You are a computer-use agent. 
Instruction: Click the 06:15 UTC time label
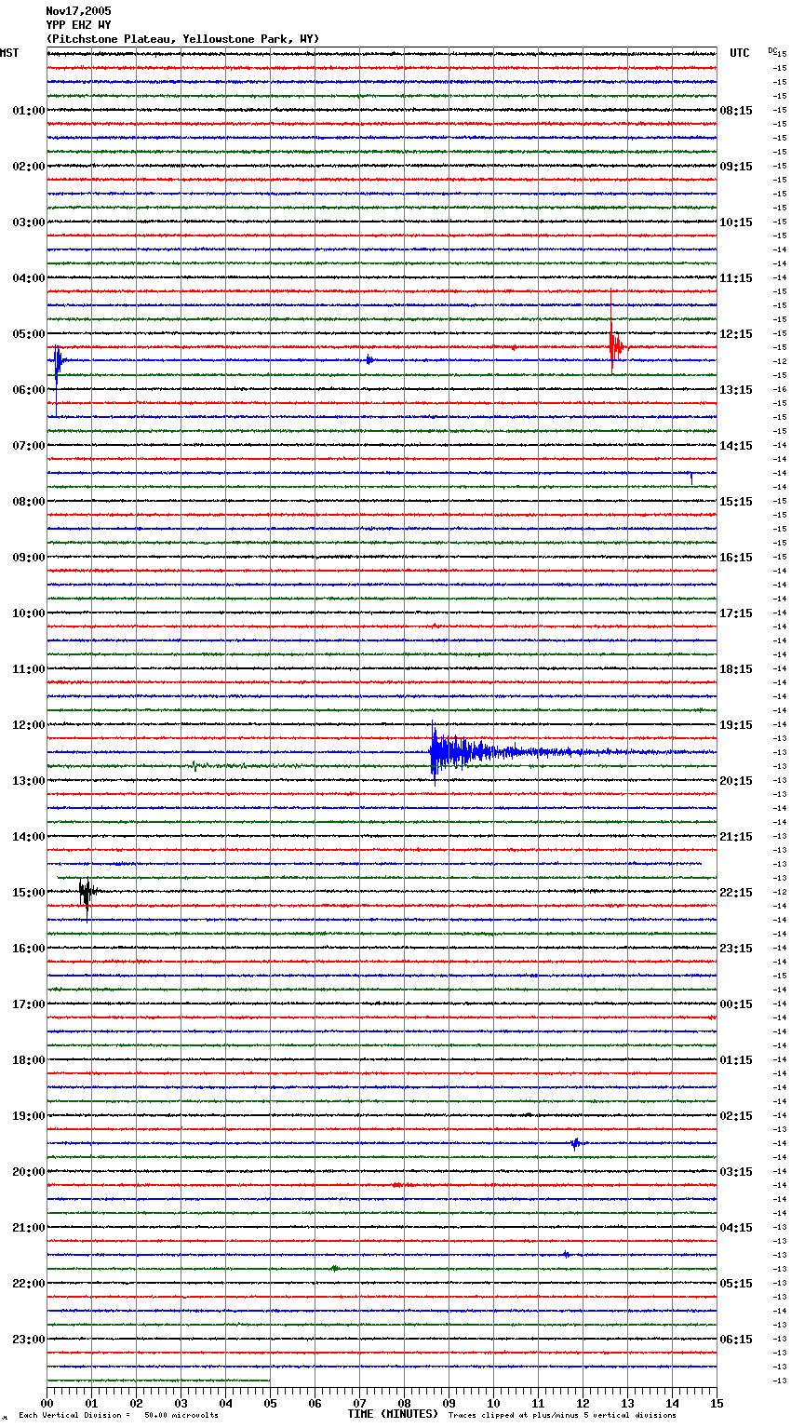(x=736, y=1340)
